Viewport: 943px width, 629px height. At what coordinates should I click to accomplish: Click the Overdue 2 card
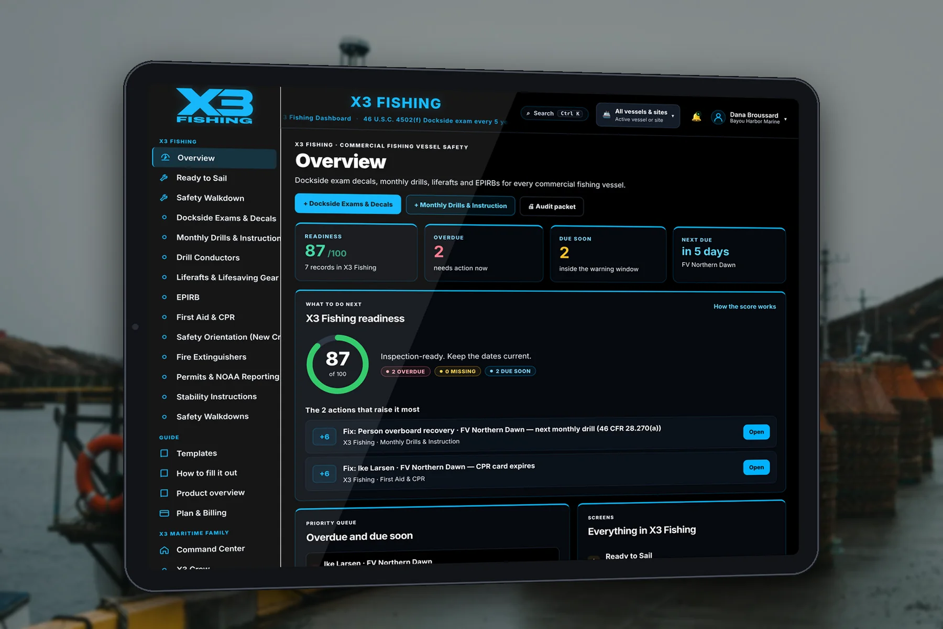coord(484,254)
